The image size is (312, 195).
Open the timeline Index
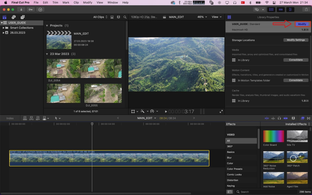pos(10,118)
